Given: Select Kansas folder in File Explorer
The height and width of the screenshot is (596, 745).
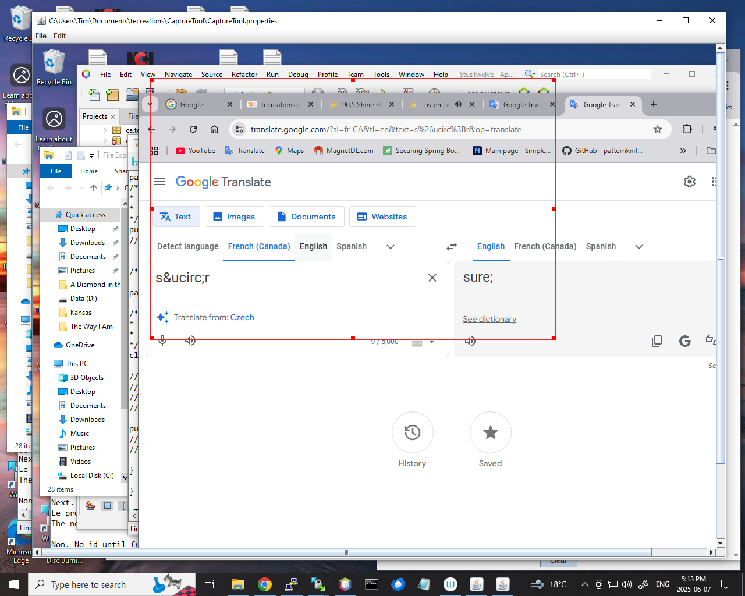Looking at the screenshot, I should click(81, 313).
